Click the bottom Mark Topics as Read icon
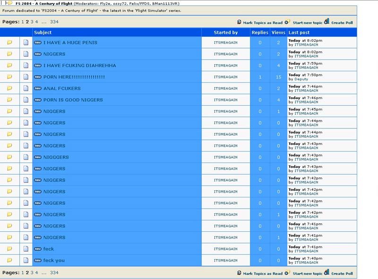Screen dimensions: 378x279 click(x=239, y=273)
